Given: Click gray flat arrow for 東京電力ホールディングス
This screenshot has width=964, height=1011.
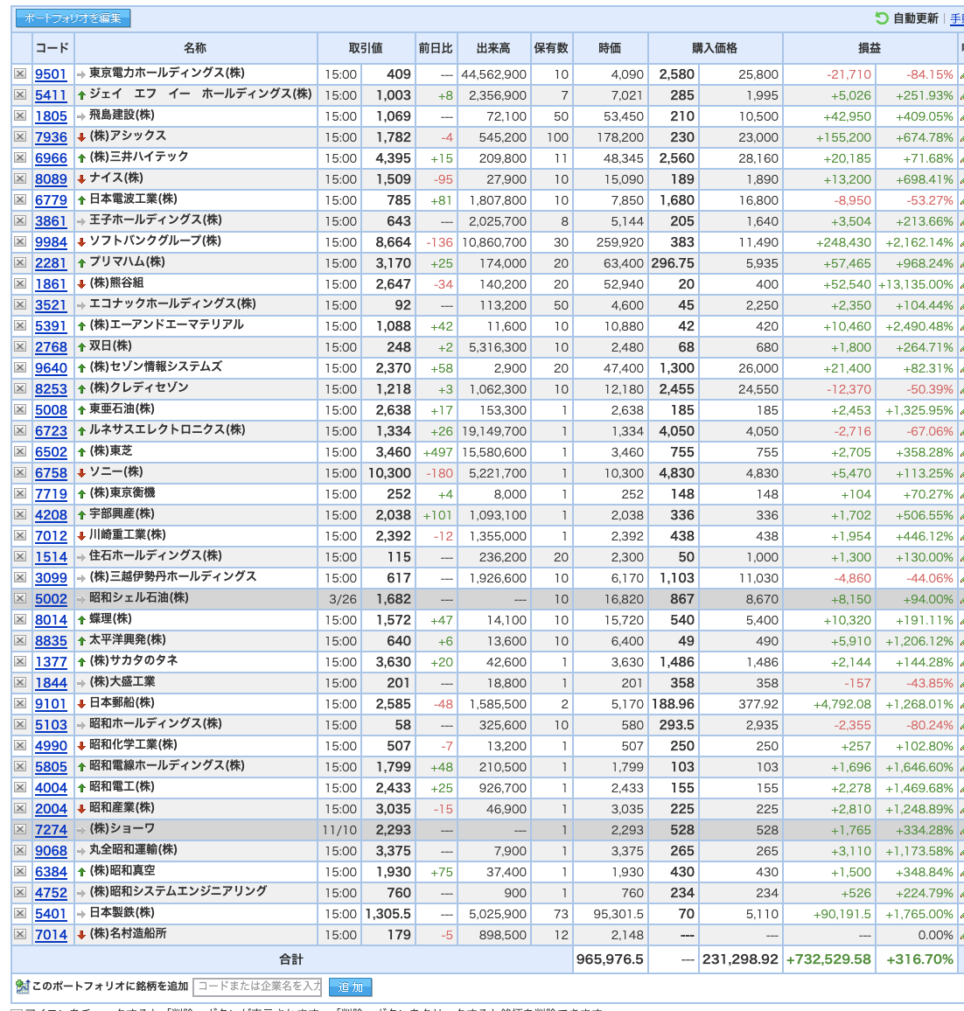Looking at the screenshot, I should pos(81,75).
